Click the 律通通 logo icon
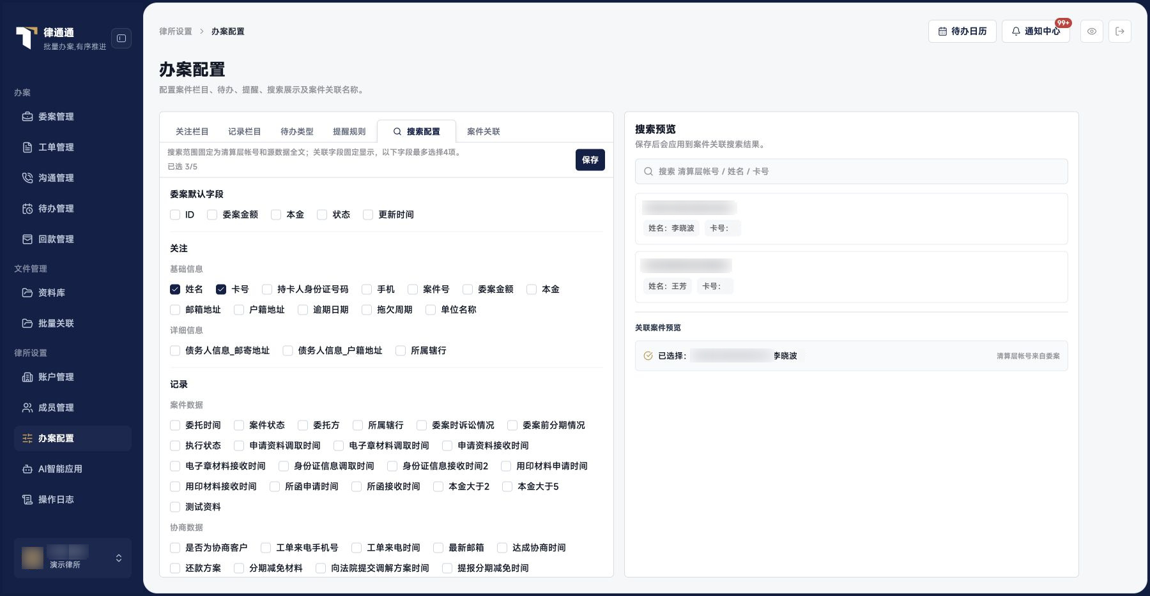 tap(26, 38)
